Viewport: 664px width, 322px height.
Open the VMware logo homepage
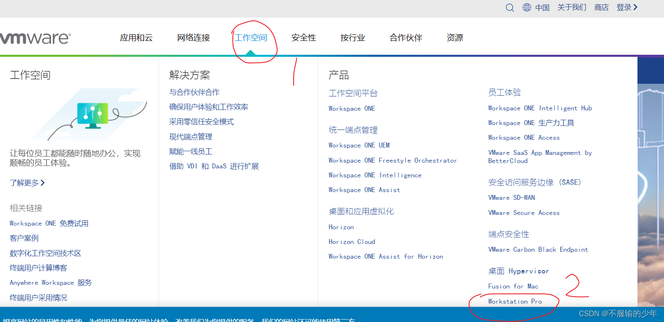coord(35,38)
